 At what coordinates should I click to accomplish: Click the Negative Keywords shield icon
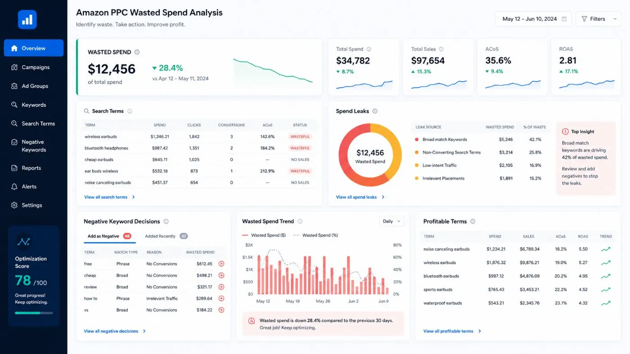(x=14, y=142)
